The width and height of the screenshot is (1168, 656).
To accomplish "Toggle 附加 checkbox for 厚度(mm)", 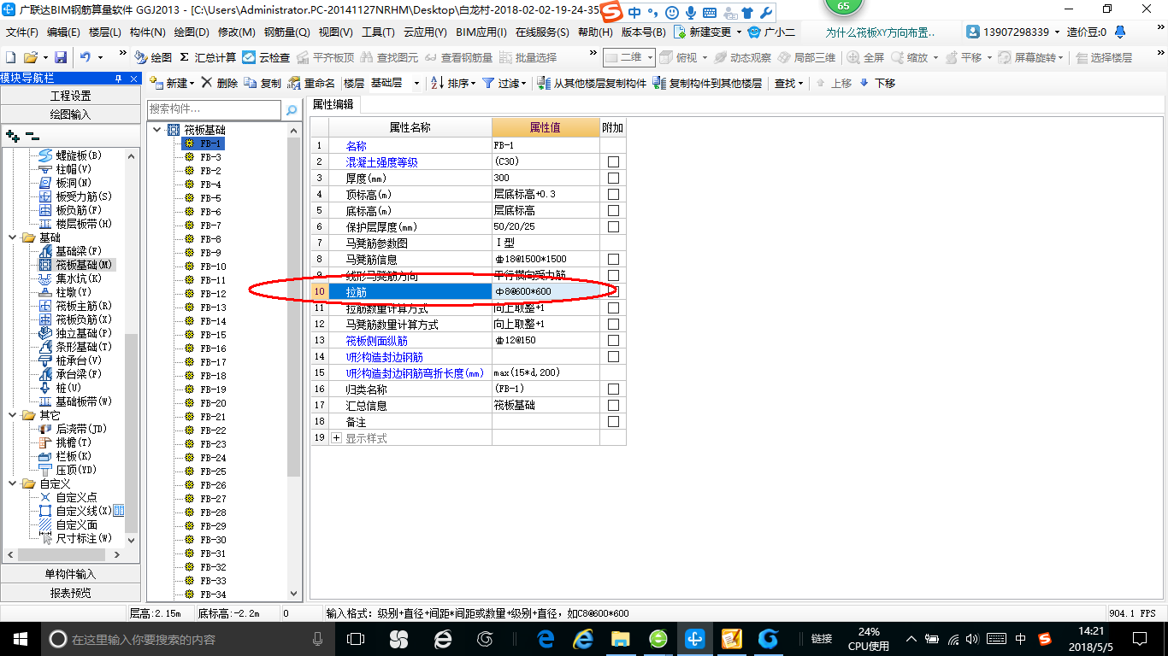I will coord(613,179).
